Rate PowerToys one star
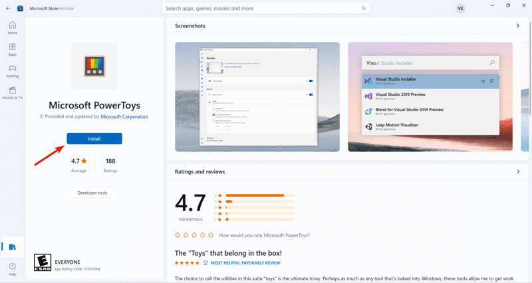 178,235
